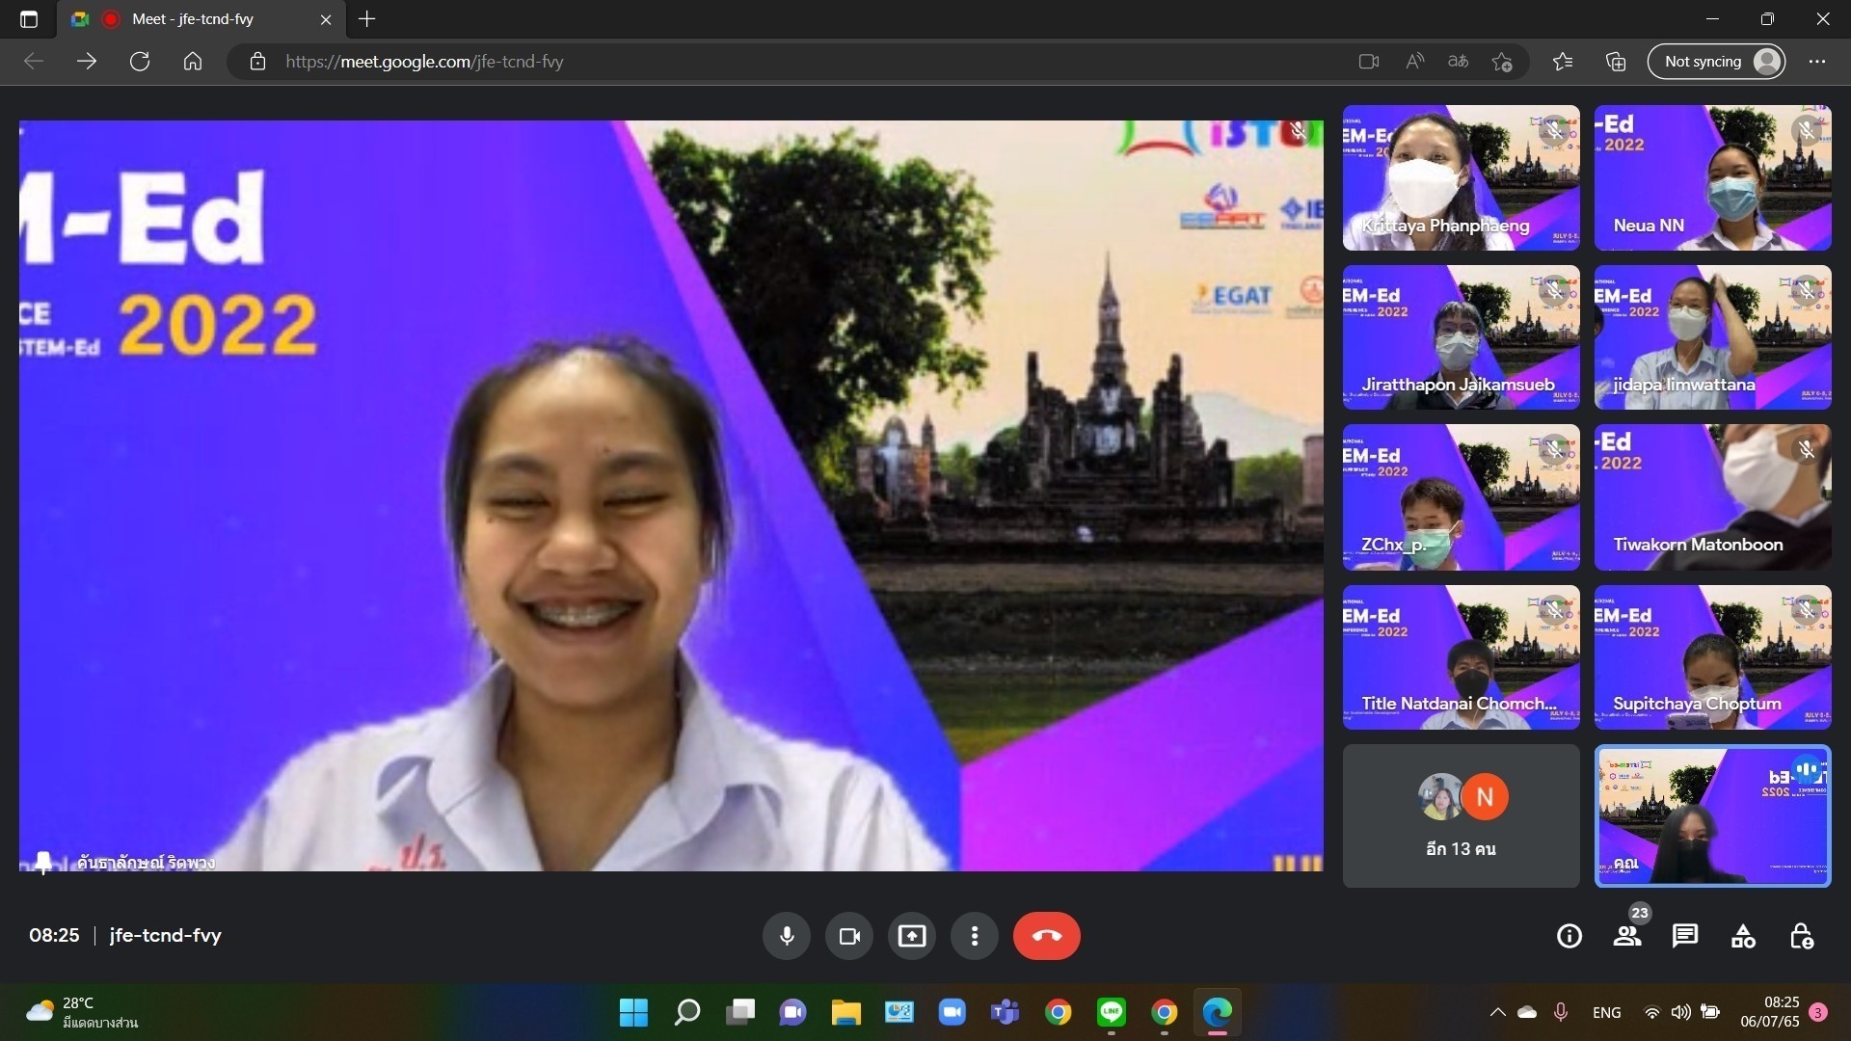Click translate icon in address bar

click(1458, 62)
